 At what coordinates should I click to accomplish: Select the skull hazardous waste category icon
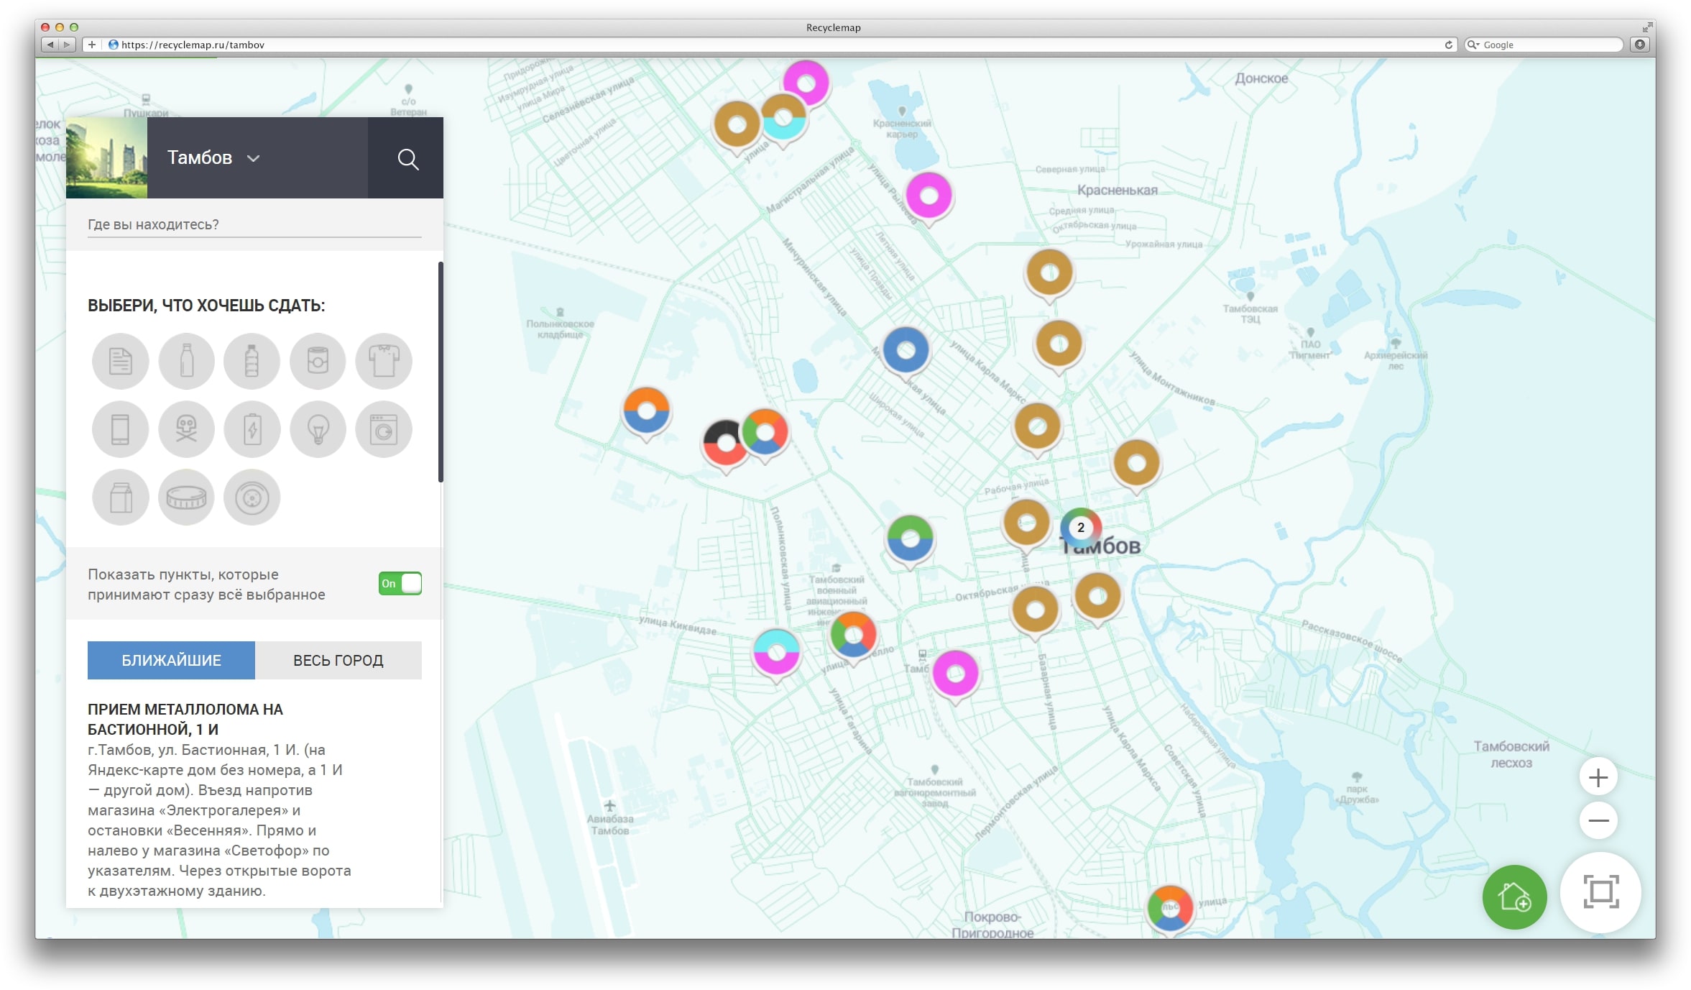(186, 429)
